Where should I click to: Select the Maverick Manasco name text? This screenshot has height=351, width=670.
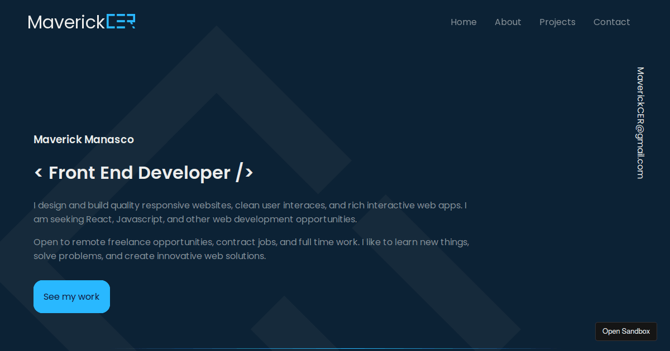coord(84,139)
